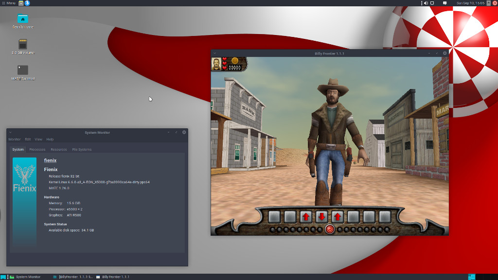Click the network display icon in tray

[x=432, y=3]
